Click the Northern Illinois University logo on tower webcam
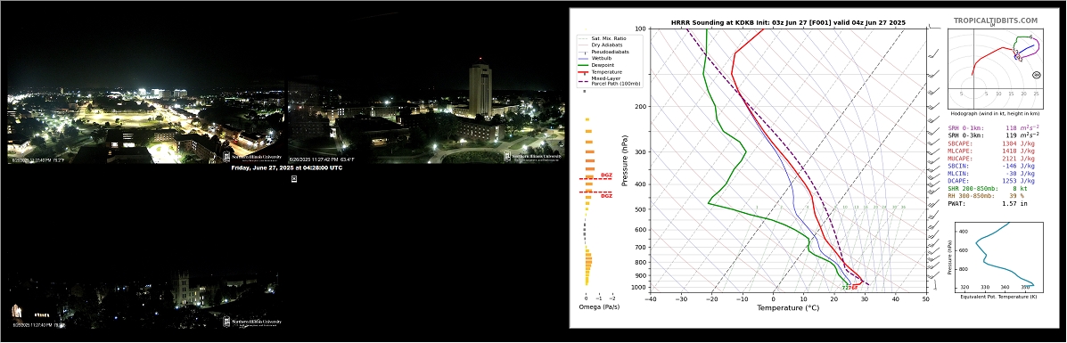Screen dimensions: 1067x343 (x=533, y=157)
